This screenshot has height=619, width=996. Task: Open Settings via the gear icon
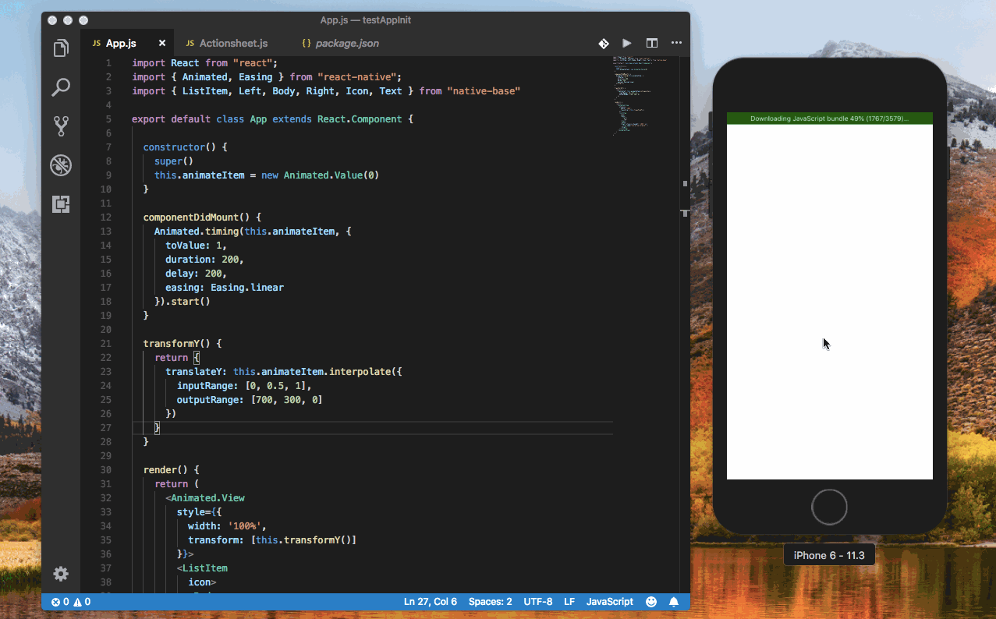click(x=61, y=574)
